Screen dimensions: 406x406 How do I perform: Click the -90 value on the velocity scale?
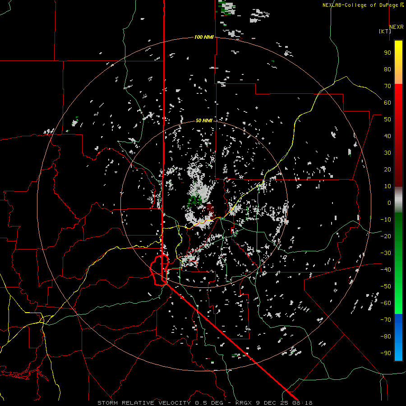[386, 353]
